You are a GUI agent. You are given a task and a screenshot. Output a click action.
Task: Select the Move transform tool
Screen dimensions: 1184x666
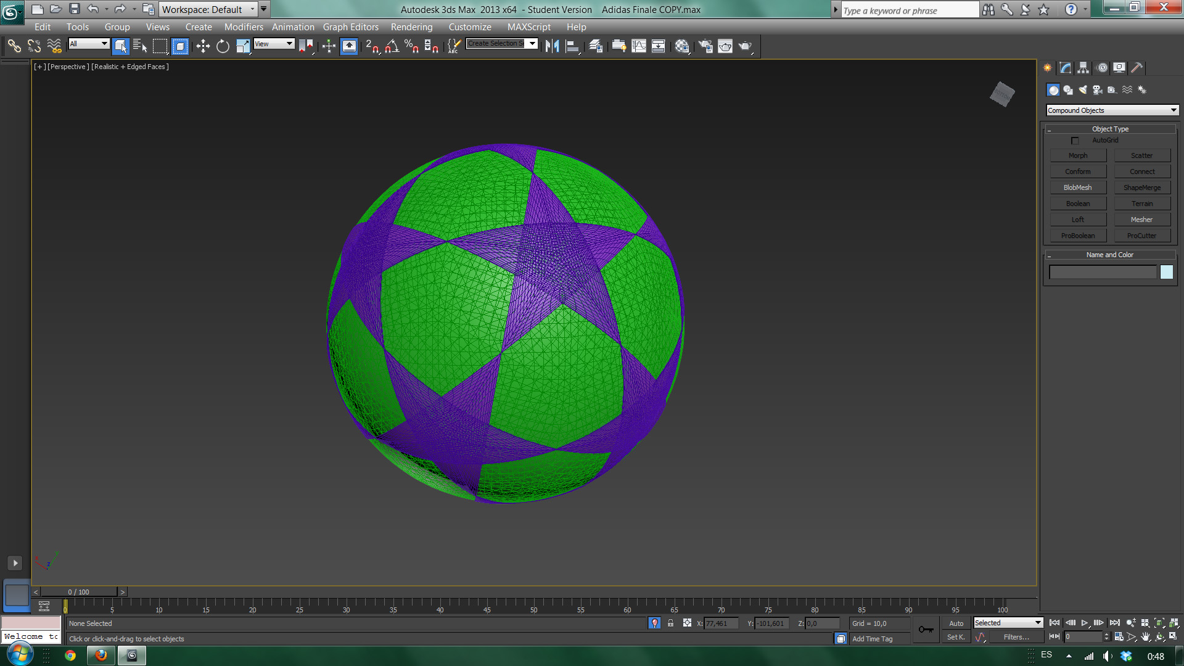(x=203, y=46)
